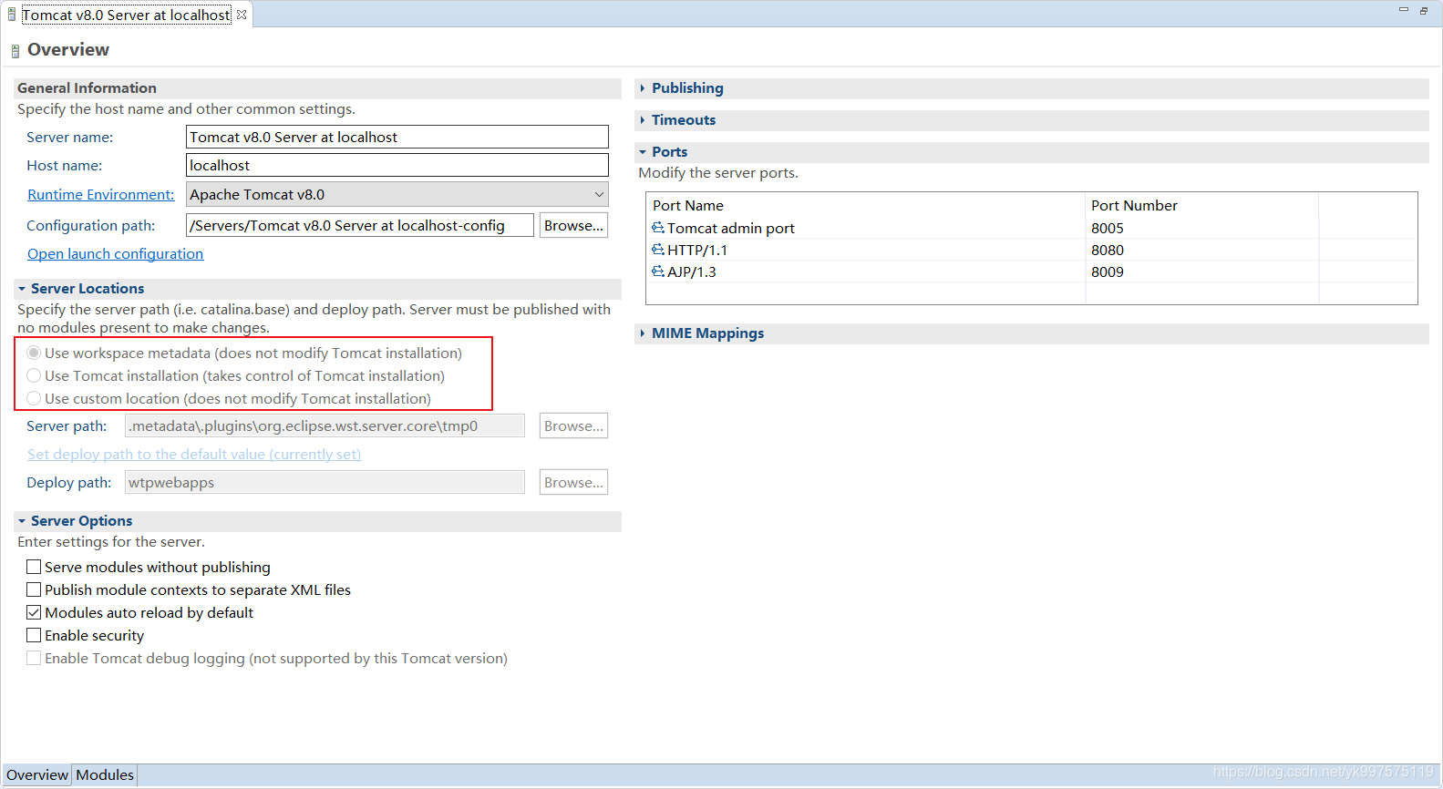Click the AJP/1.3 port row icon

[658, 272]
